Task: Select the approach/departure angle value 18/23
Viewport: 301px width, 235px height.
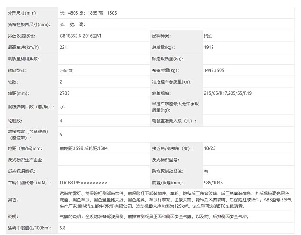Action: pyautogui.click(x=210, y=148)
